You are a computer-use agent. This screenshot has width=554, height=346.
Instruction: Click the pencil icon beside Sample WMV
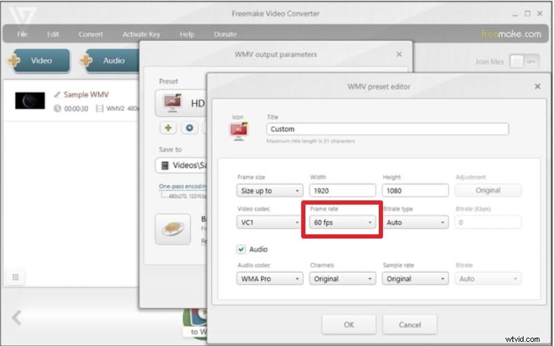57,94
